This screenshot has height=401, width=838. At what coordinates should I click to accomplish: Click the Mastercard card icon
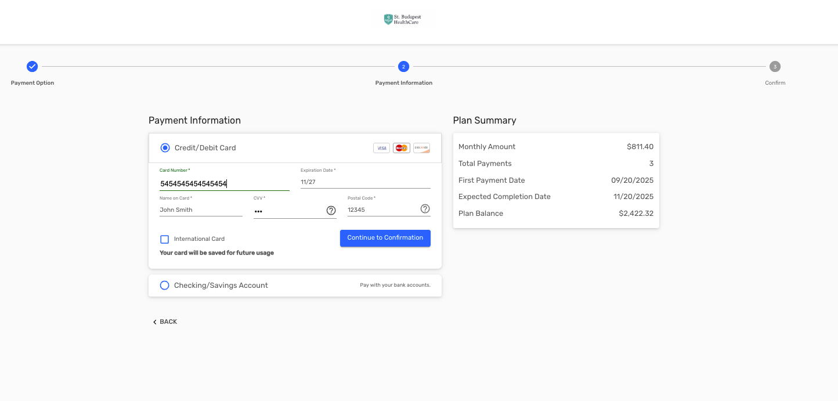point(401,148)
